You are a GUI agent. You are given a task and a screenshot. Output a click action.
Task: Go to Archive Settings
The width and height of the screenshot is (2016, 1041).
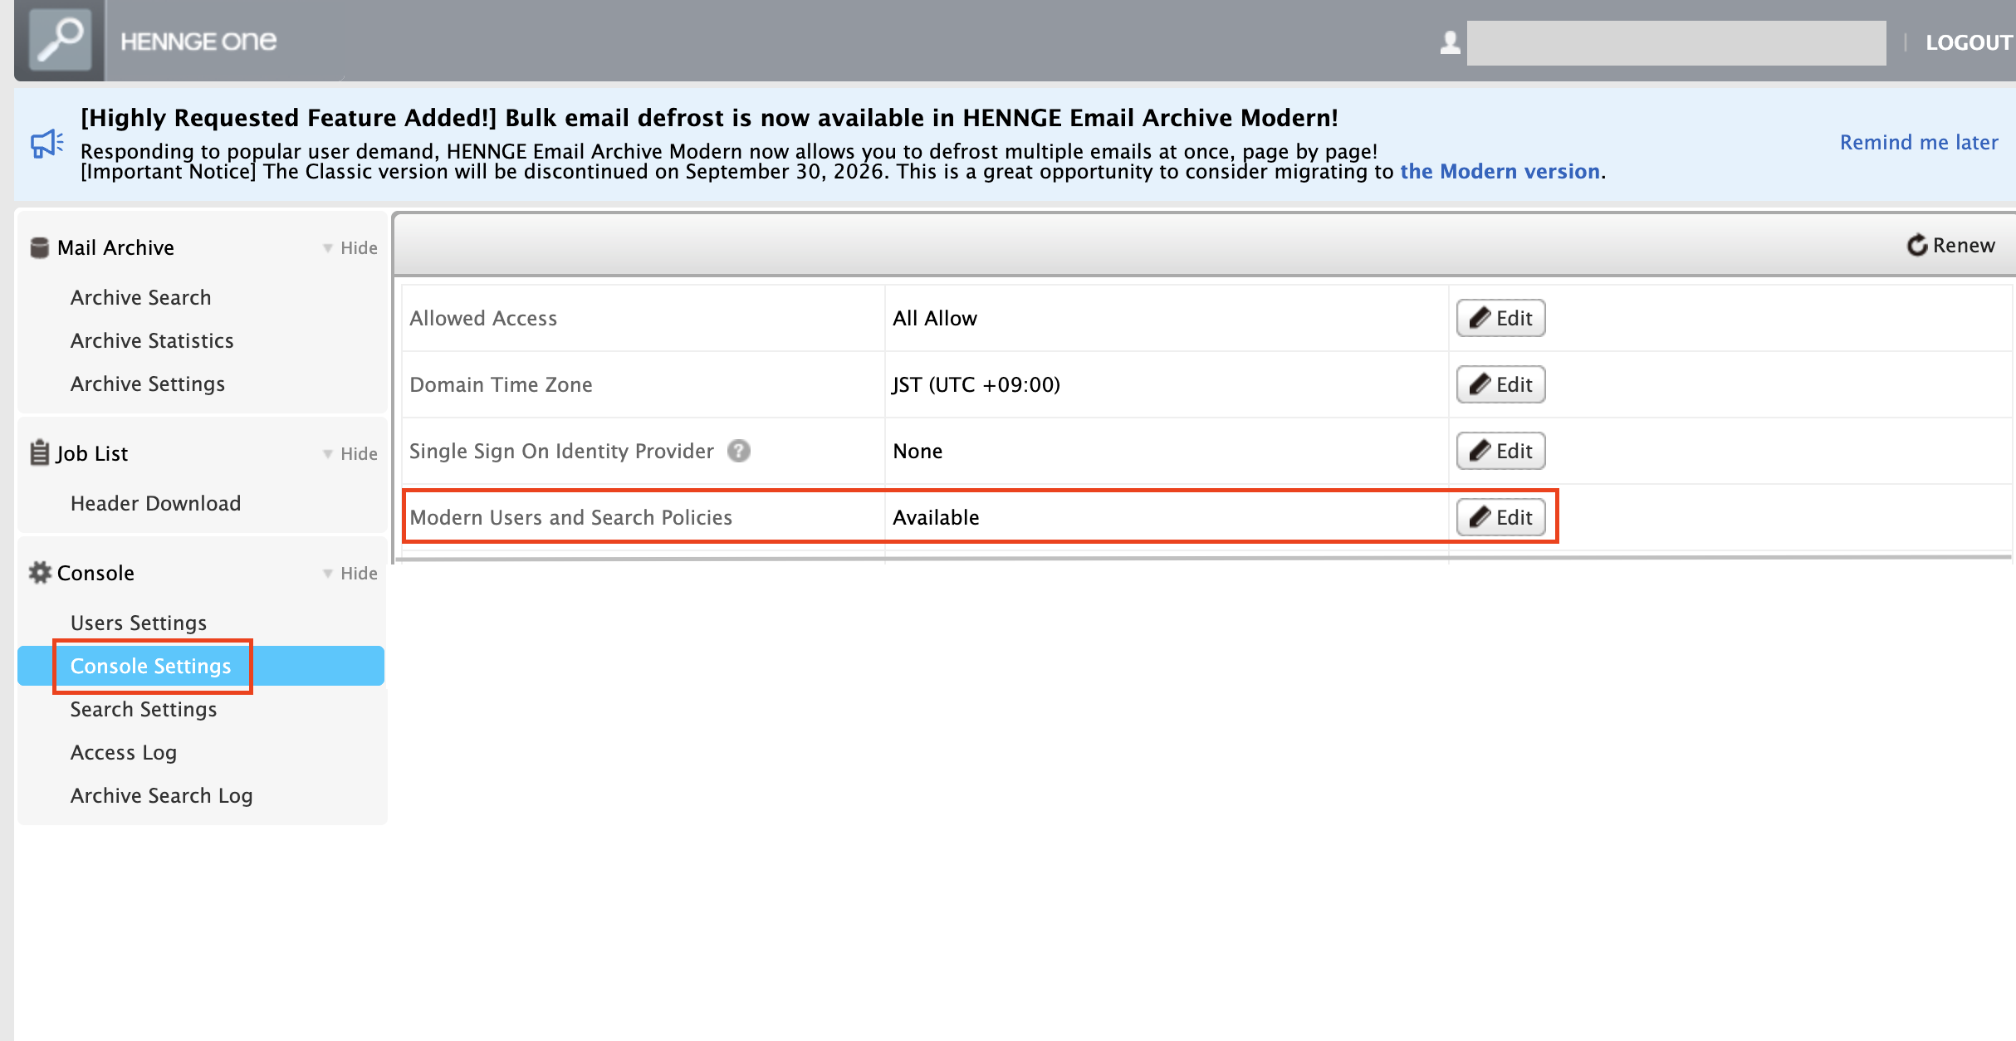tap(148, 384)
